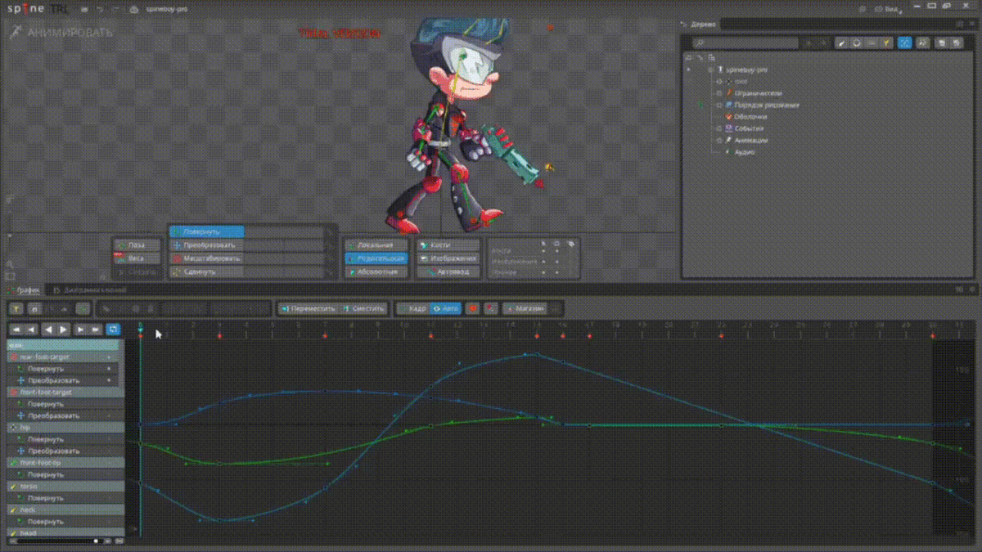Click the tree search field

[745, 43]
